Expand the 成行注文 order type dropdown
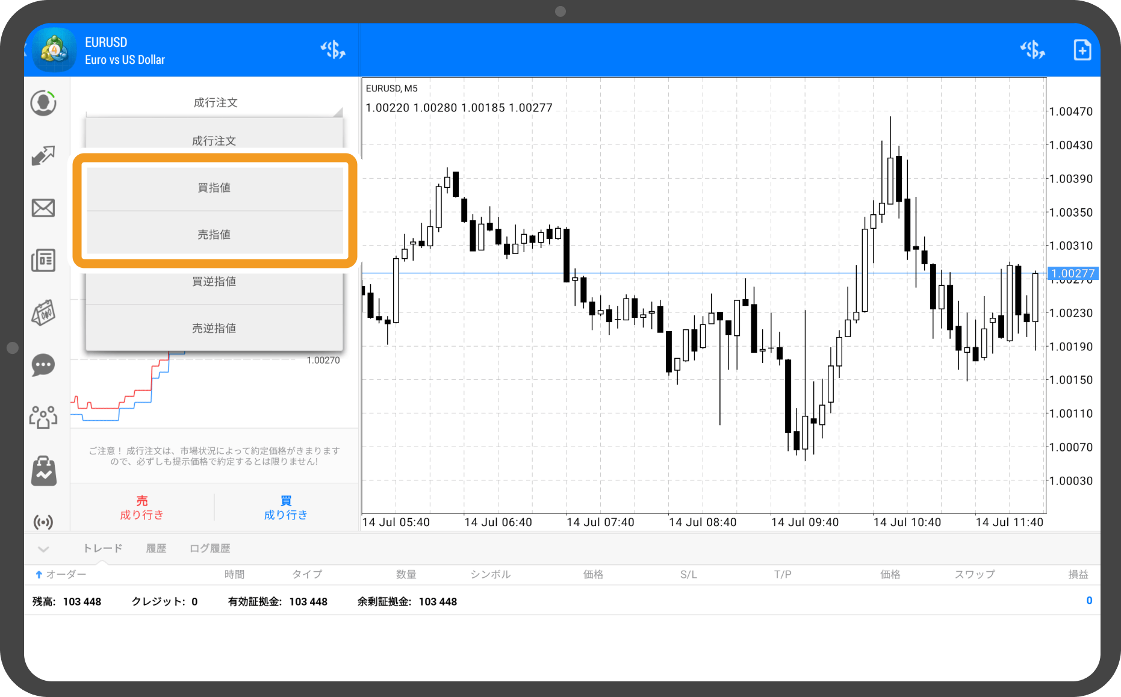Viewport: 1121px width, 697px height. pyautogui.click(x=215, y=103)
